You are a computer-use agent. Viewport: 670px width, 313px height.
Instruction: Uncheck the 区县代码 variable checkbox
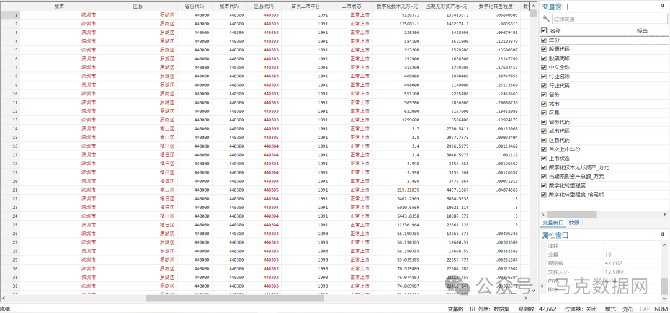[x=544, y=140]
